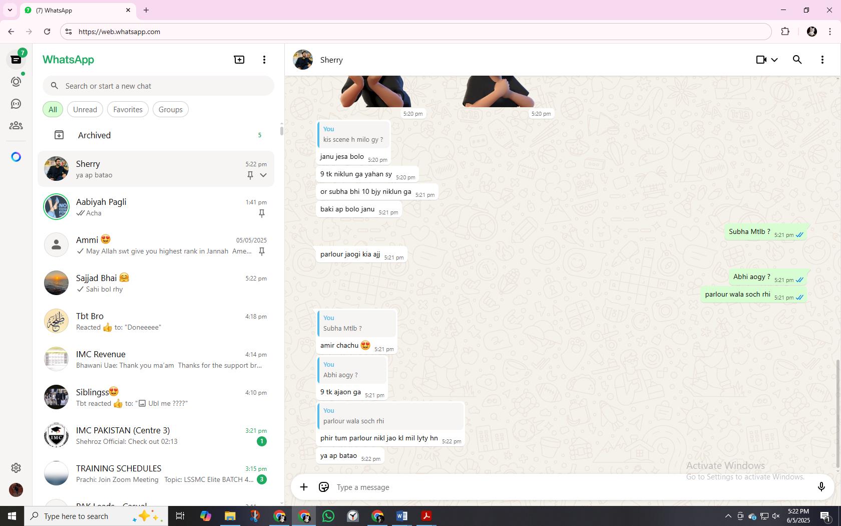The height and width of the screenshot is (526, 841).
Task: Open WhatsApp from the Windows taskbar
Action: coord(328,516)
